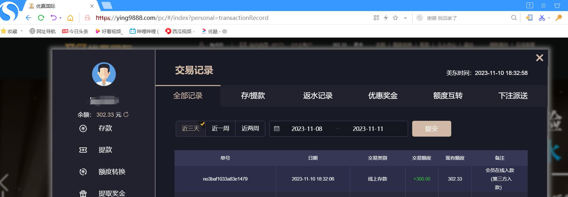The width and height of the screenshot is (568, 197).
Task: Switch to the 返水记录 tab
Action: (x=318, y=95)
